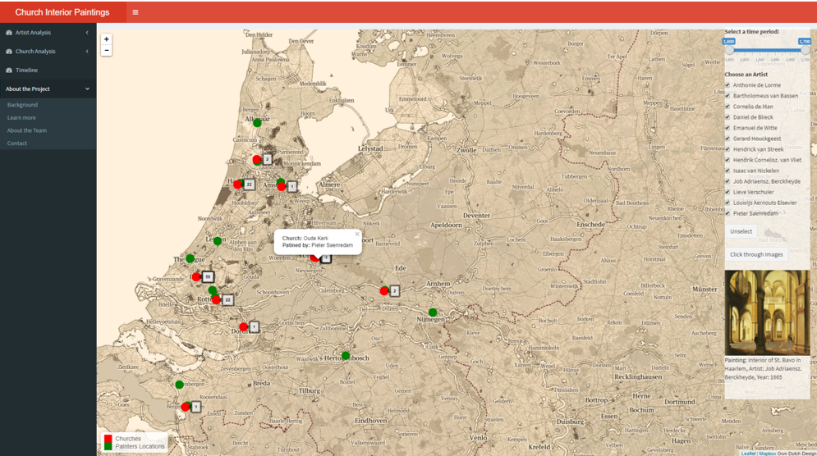The image size is (817, 456).
Task: Click the red church marker near Dordrecht
Action: click(x=243, y=327)
